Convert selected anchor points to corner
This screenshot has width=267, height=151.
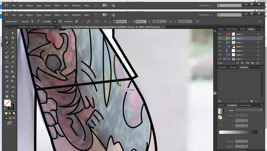coord(33,21)
